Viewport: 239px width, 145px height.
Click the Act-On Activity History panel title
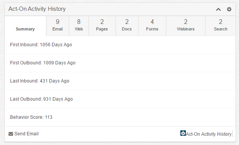point(37,9)
